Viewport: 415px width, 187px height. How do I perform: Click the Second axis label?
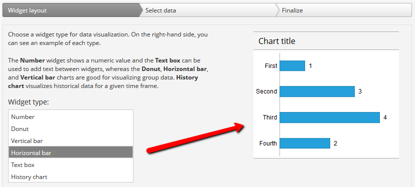click(x=266, y=91)
